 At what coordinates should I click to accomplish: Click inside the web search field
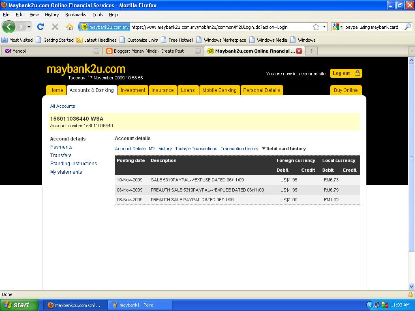371,27
